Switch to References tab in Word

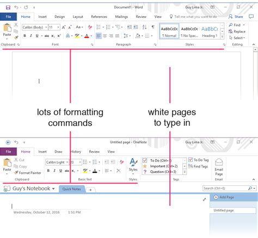(x=99, y=17)
